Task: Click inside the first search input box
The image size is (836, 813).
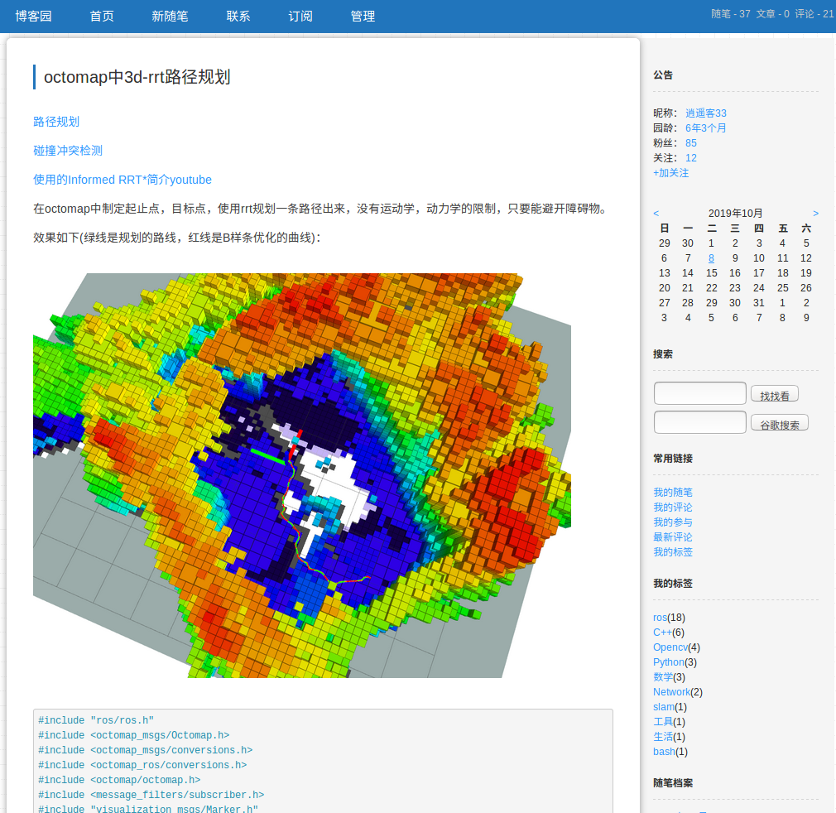Action: pos(699,392)
